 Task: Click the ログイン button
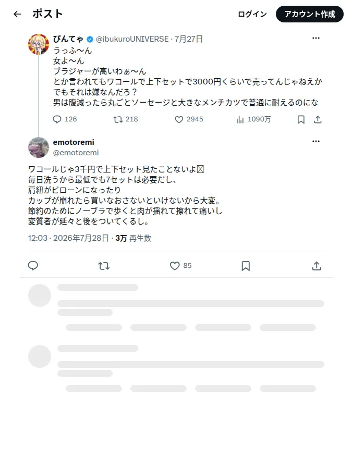point(252,14)
